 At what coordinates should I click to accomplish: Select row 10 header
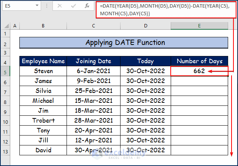point(5,120)
